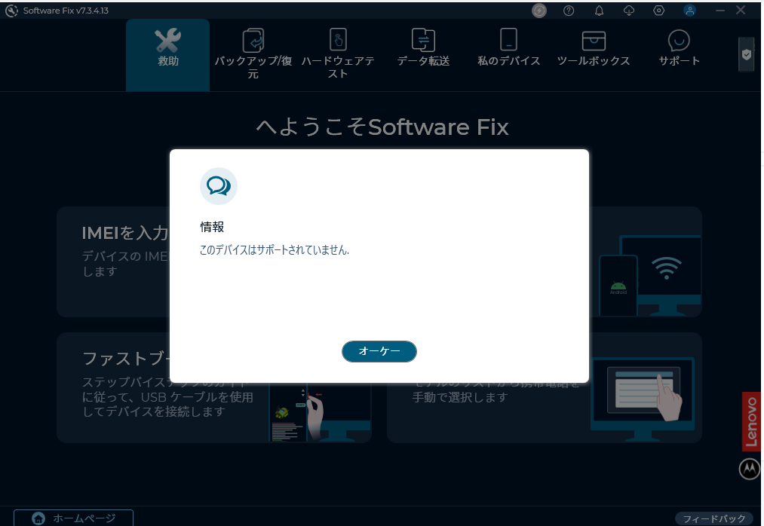Open the バックアップ/復元 tab
Viewport: 764px width, 526px height.
coord(253,54)
